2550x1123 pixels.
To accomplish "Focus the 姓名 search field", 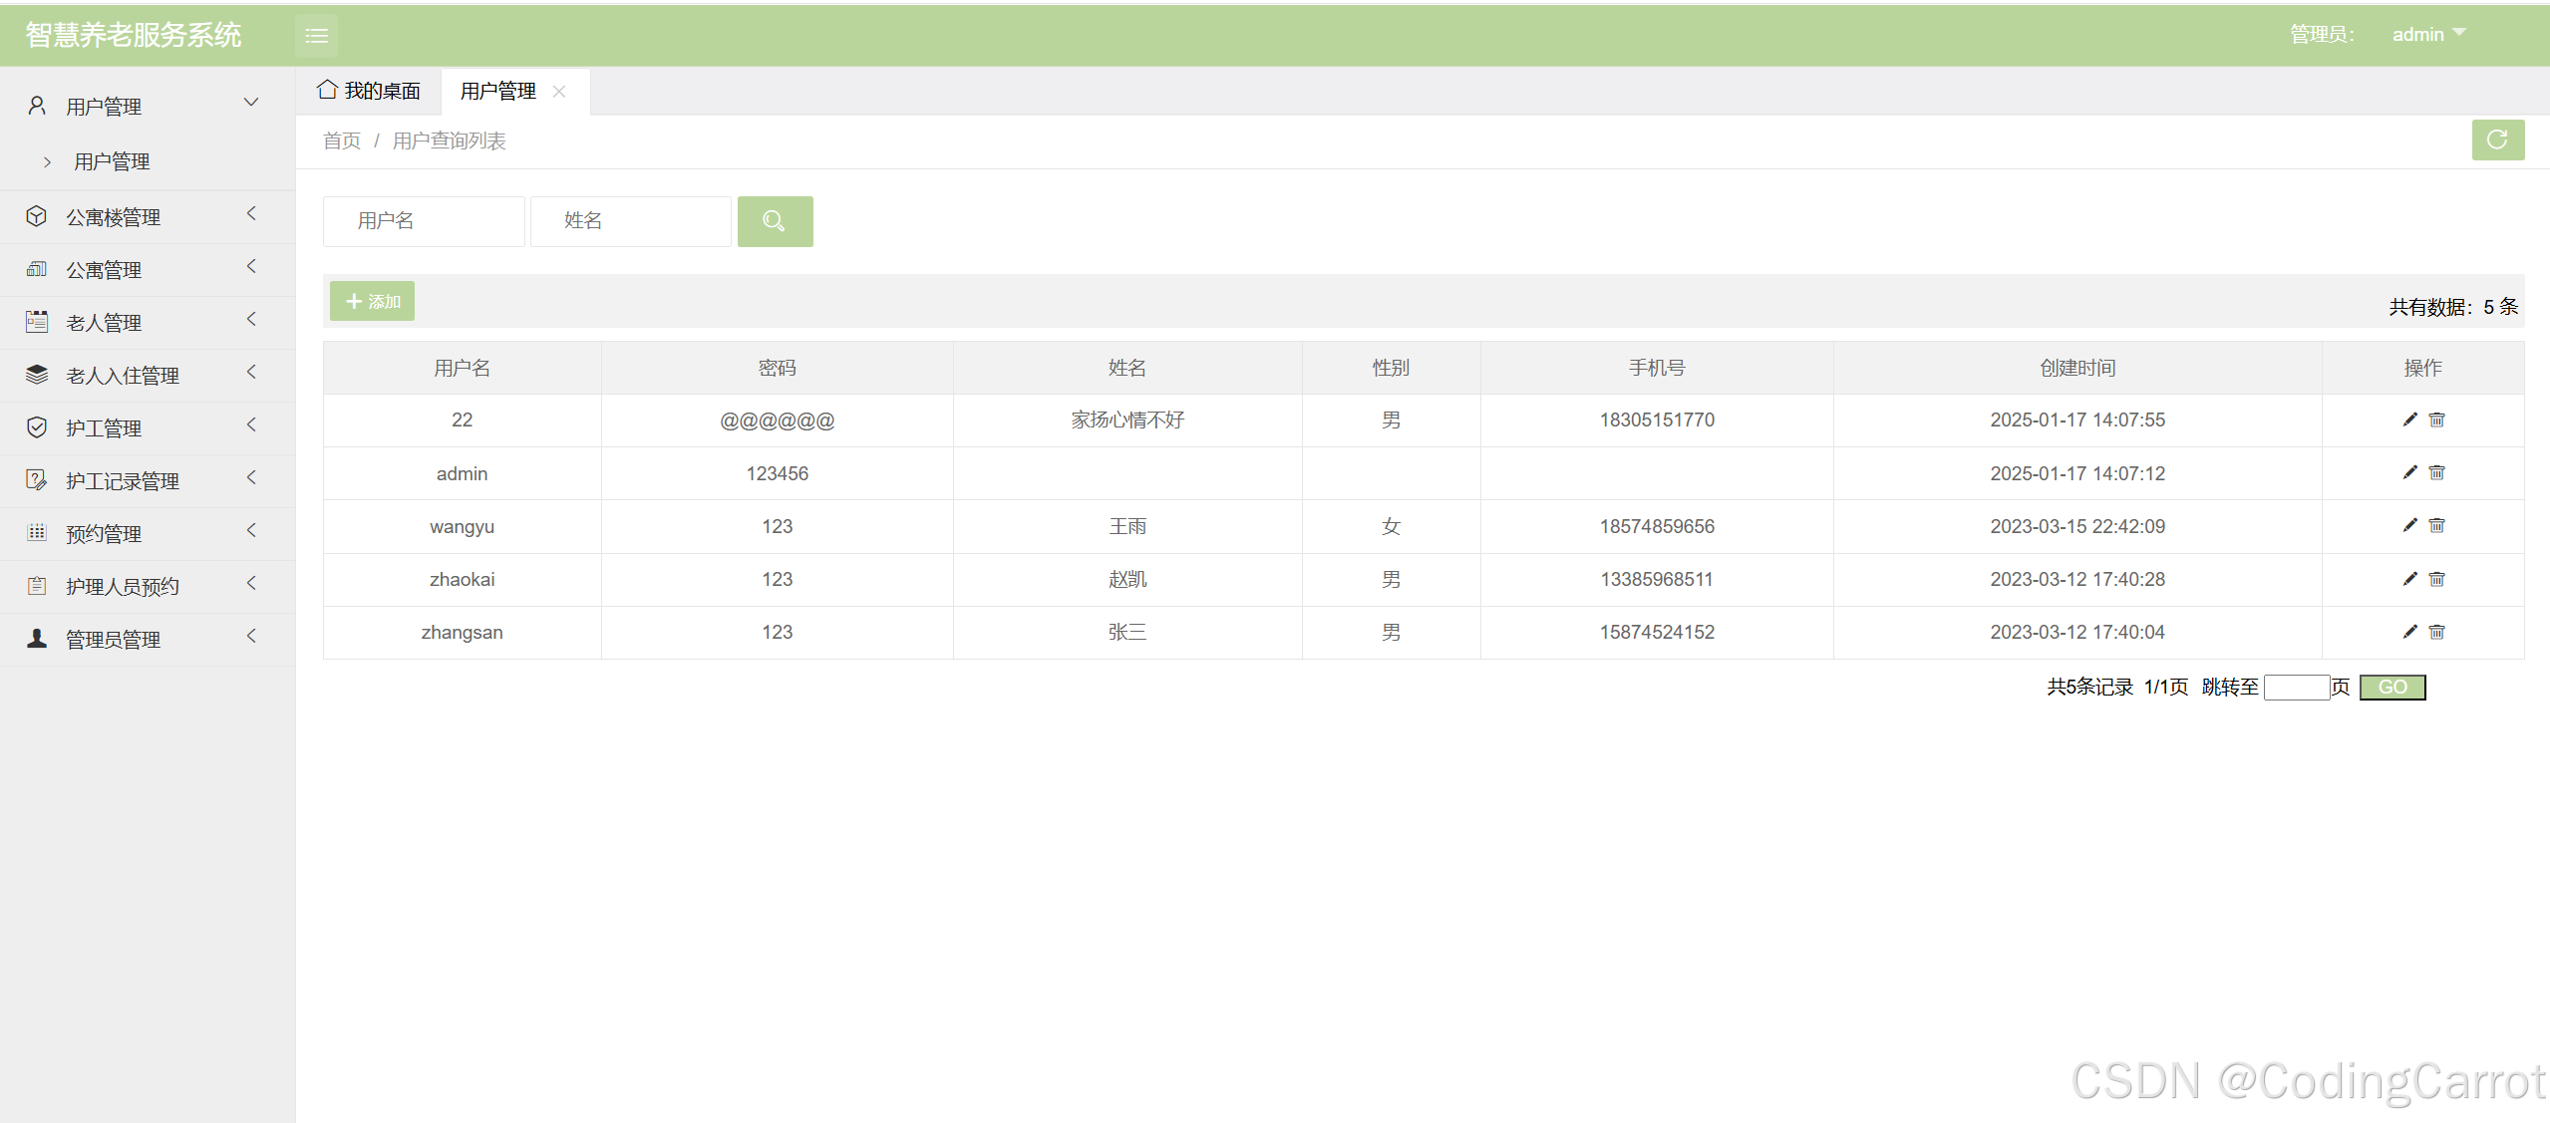I will (x=631, y=221).
